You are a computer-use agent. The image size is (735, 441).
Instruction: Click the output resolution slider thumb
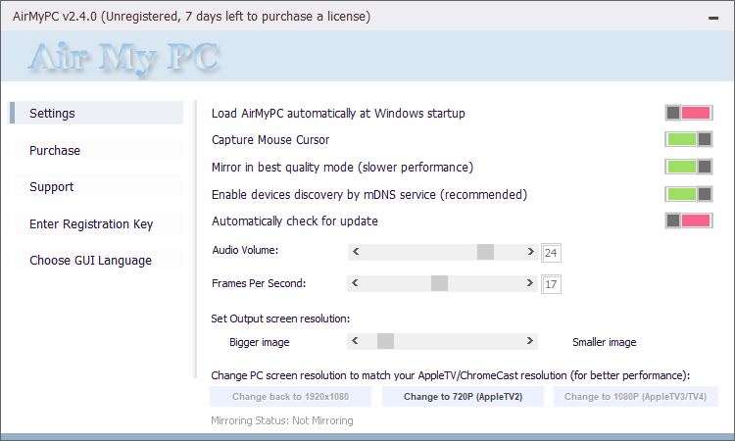(385, 341)
